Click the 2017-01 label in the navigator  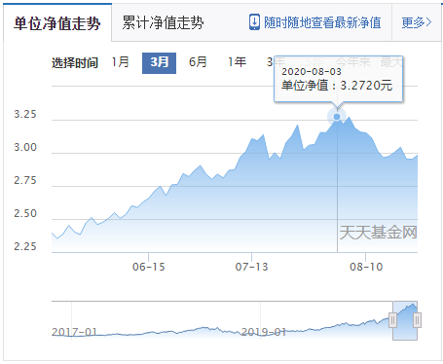[x=74, y=332]
